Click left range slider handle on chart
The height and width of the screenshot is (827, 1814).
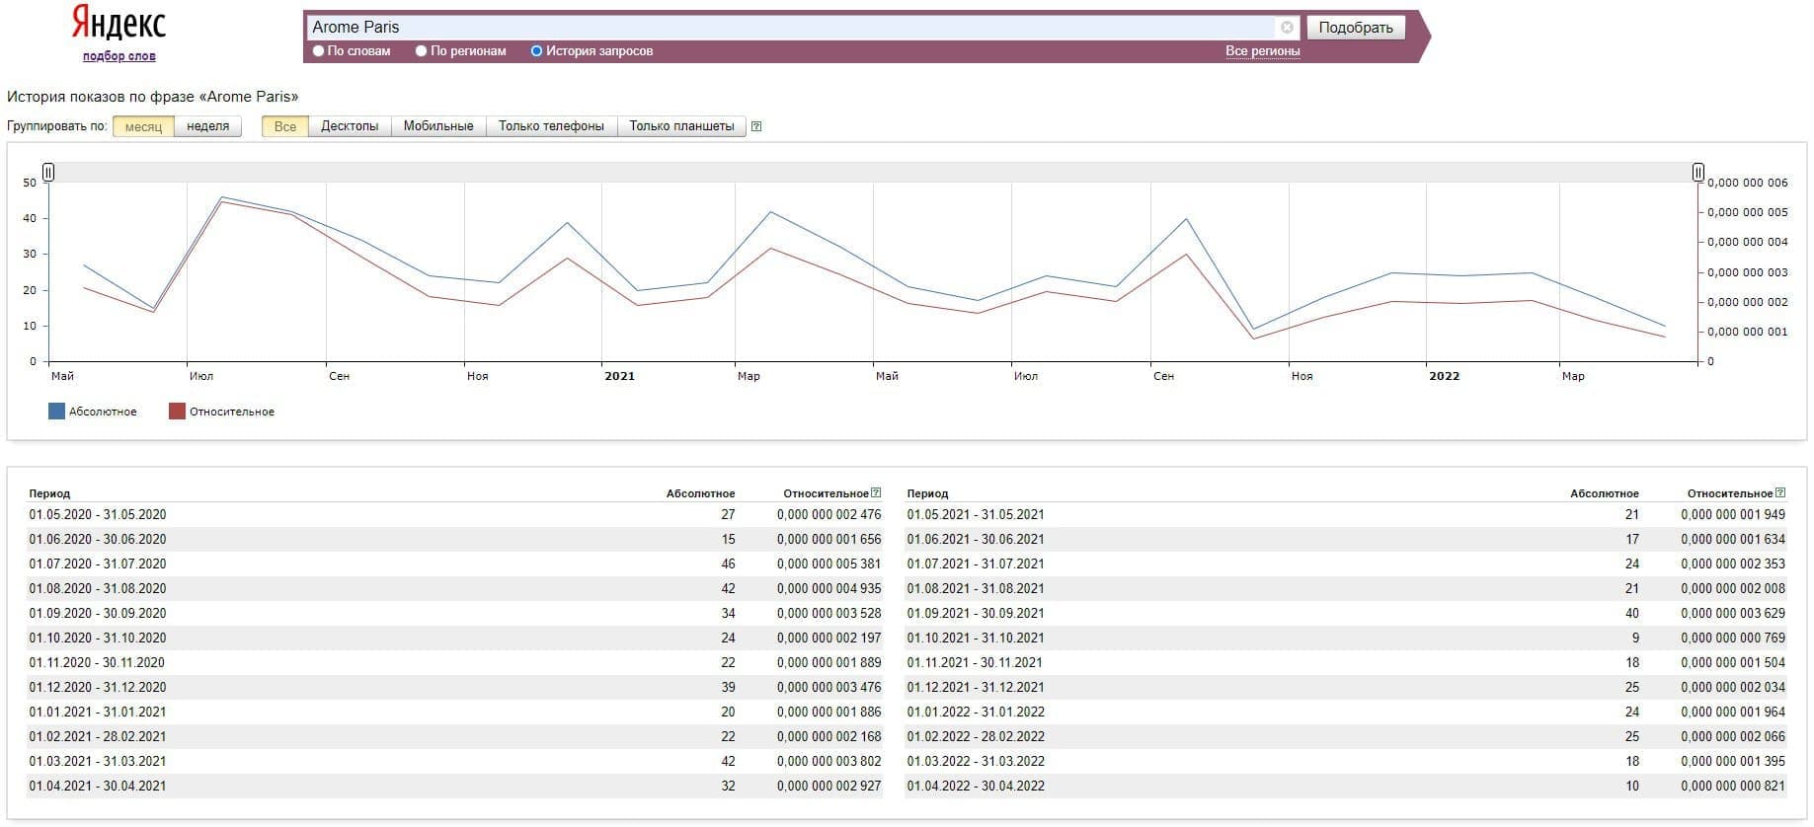(x=48, y=173)
